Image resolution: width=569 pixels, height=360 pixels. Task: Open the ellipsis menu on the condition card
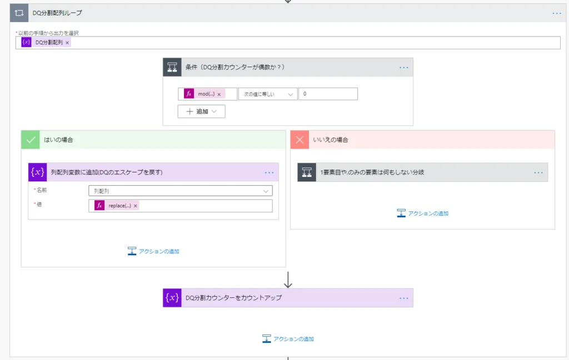click(x=405, y=67)
